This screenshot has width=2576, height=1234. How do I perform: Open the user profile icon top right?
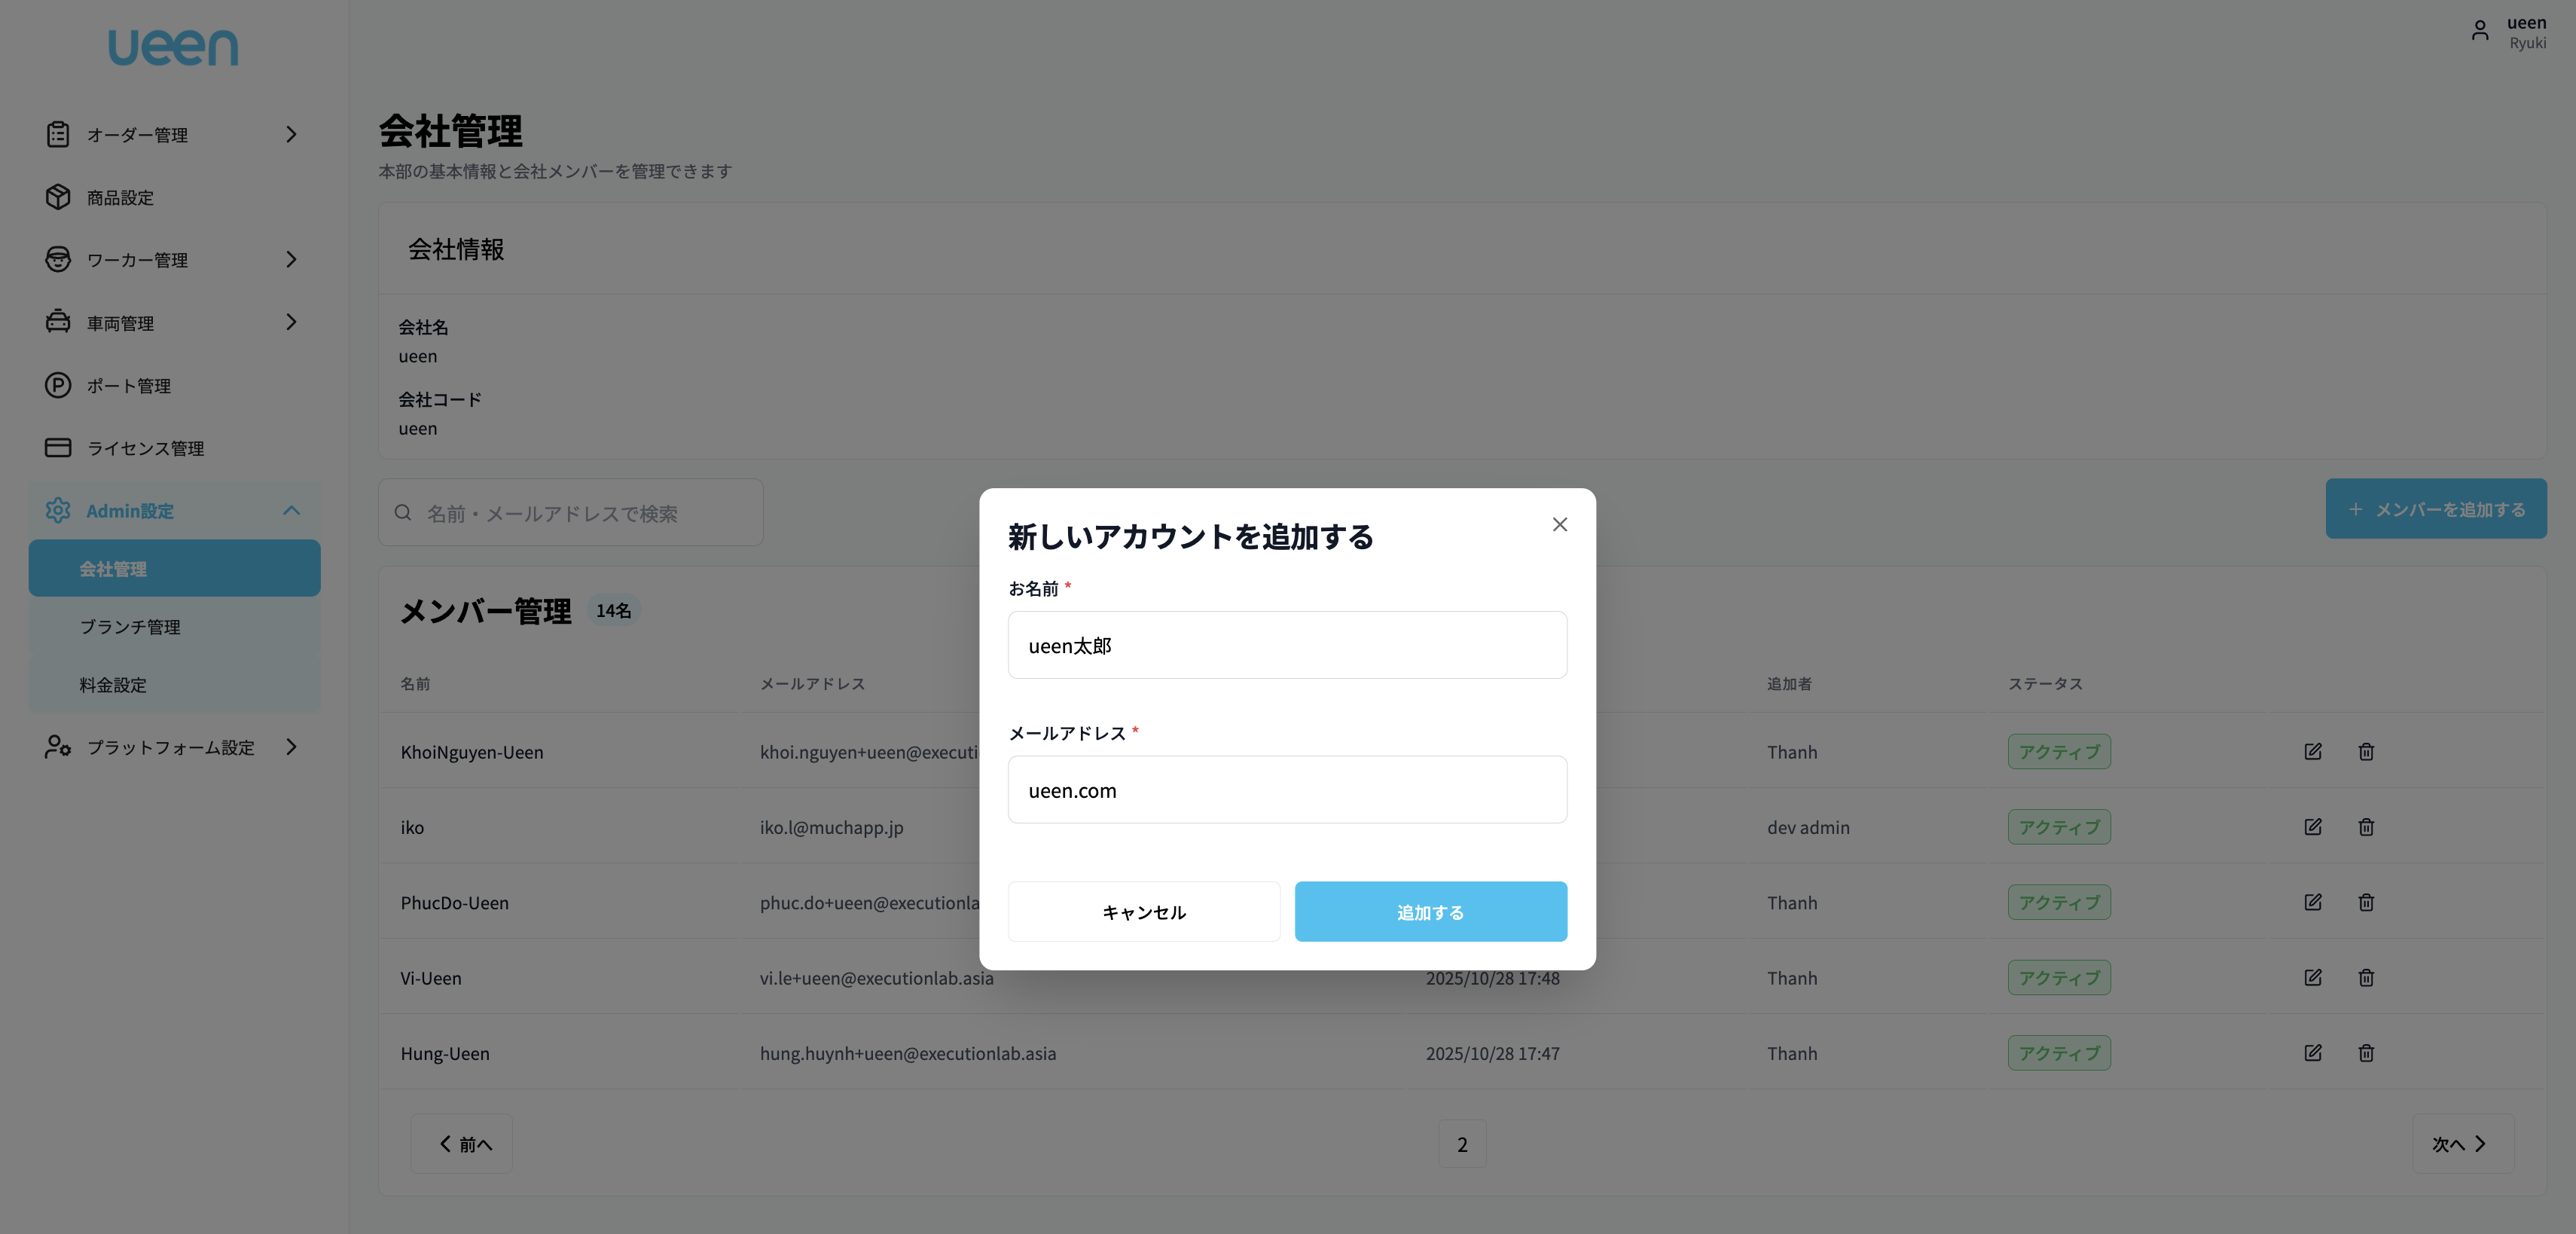pyautogui.click(x=2479, y=30)
